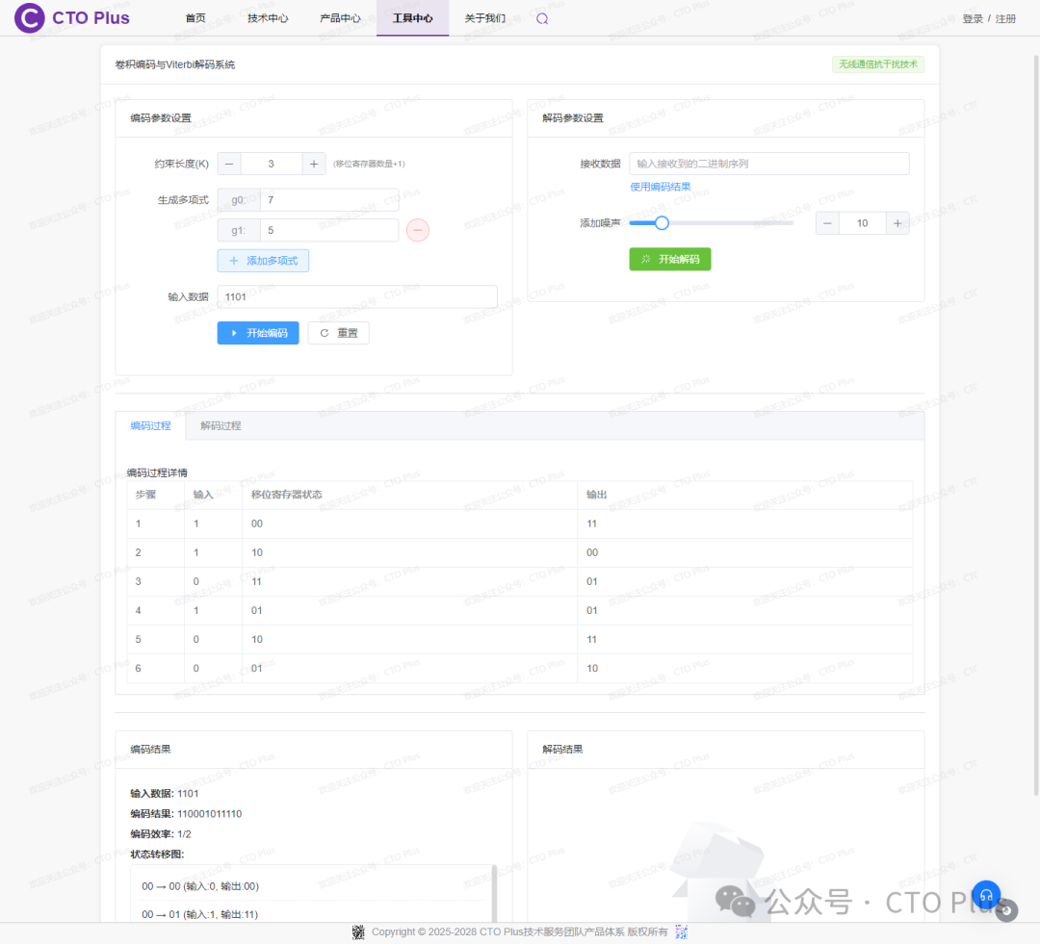Focus the g0 polynomial input
Screen dimensions: 1040x944
pyautogui.click(x=329, y=199)
